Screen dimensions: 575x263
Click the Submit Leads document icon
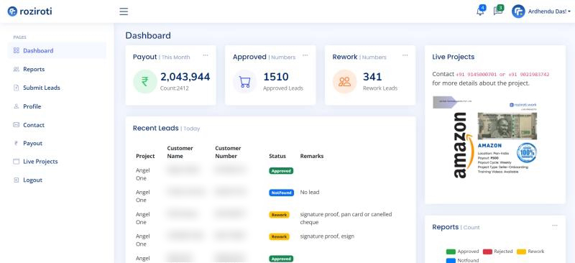[x=16, y=88]
